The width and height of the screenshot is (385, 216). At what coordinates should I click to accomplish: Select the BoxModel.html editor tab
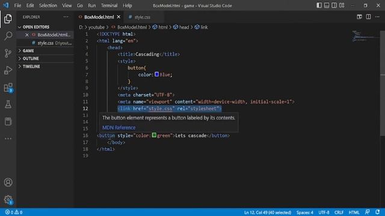[99, 17]
